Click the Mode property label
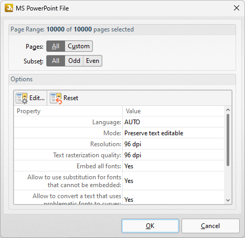The image size is (245, 238). (112, 133)
